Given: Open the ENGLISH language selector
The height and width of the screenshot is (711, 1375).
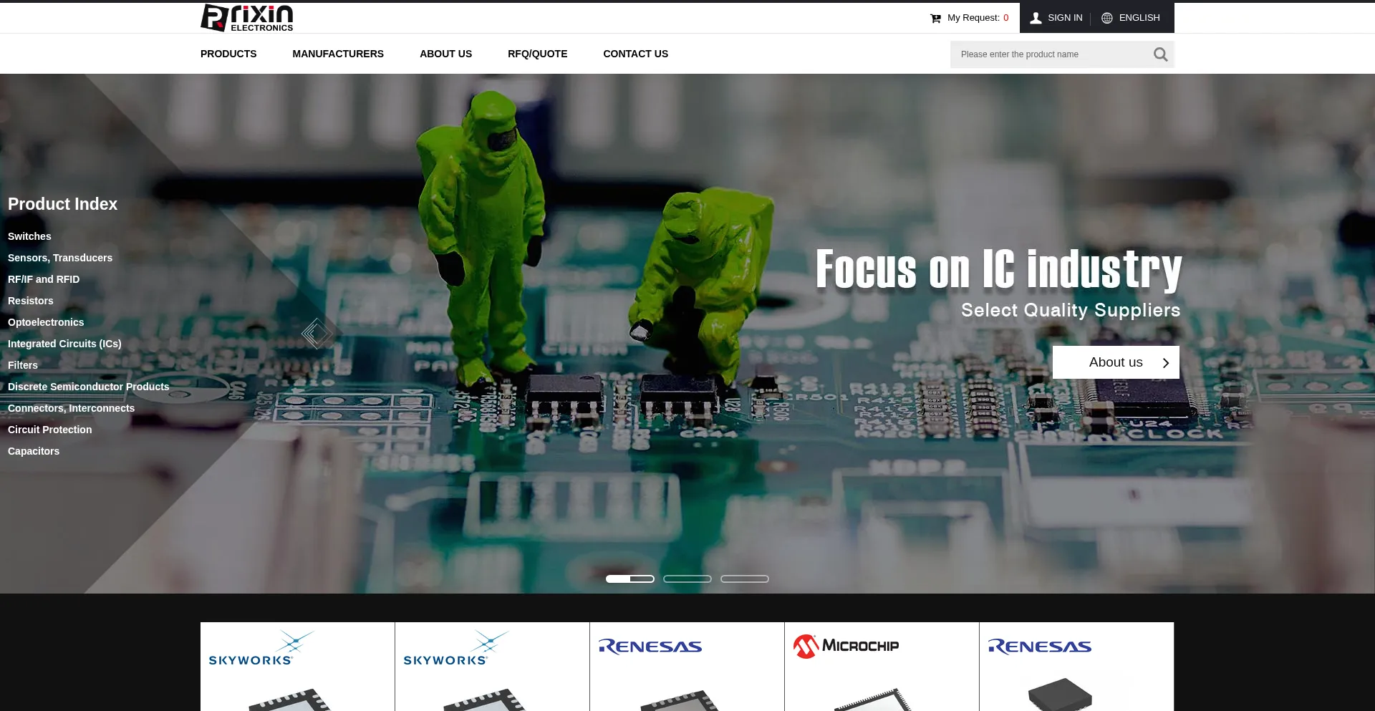Looking at the screenshot, I should [1139, 18].
